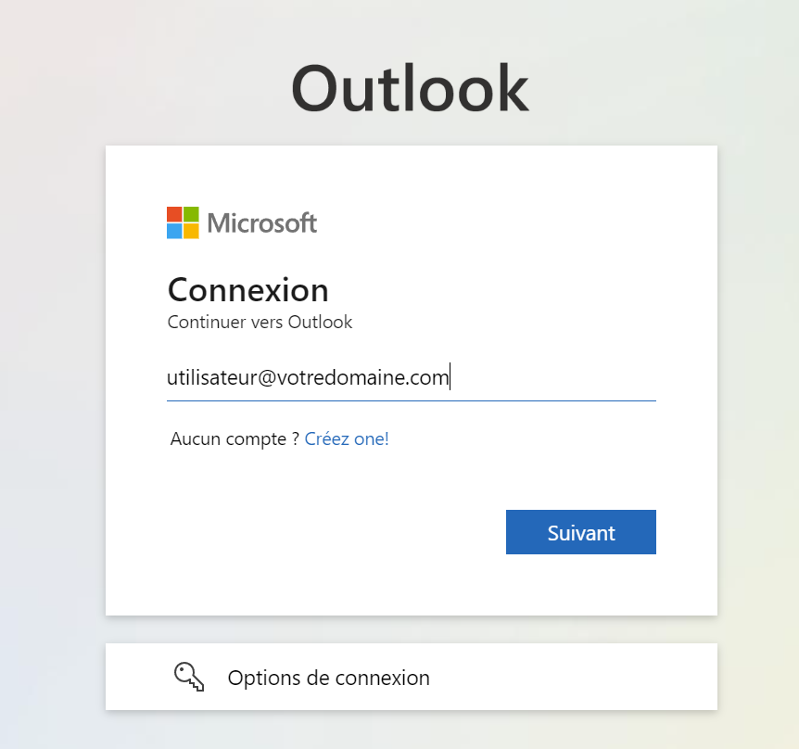This screenshot has width=799, height=749.
Task: Click the "Continuer vers Outlook" subtitle
Action: click(260, 323)
